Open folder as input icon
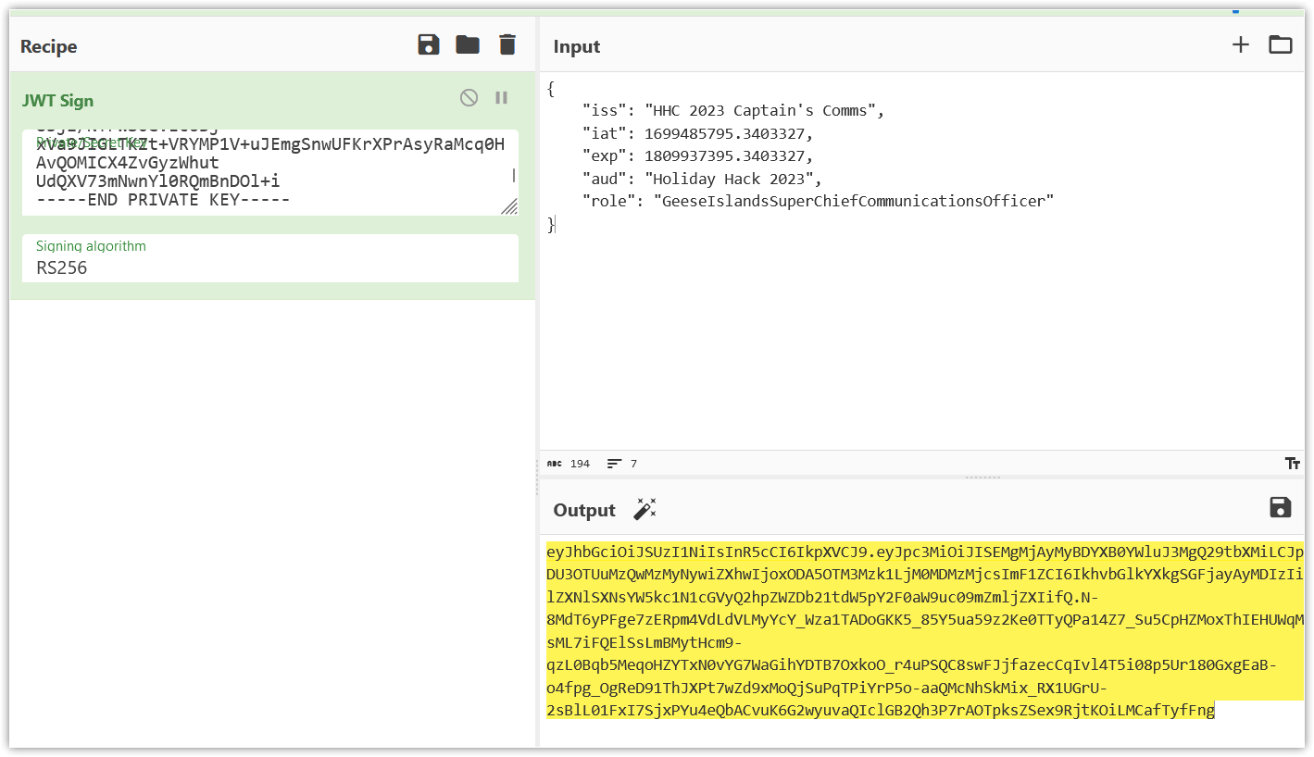The height and width of the screenshot is (757, 1314). coord(1280,44)
